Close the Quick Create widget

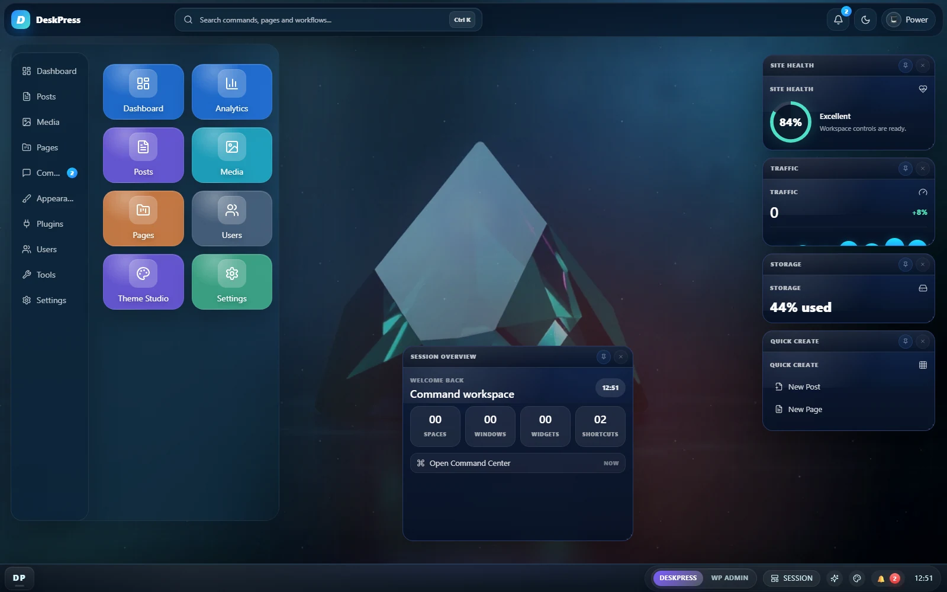tap(923, 342)
